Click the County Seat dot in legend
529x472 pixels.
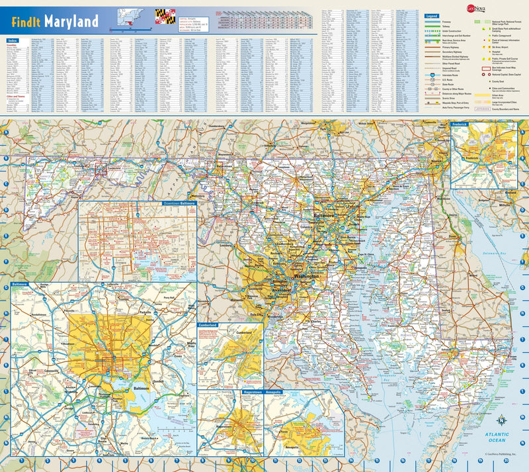[x=489, y=81]
